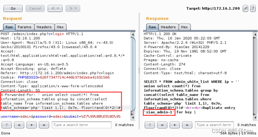258x137 pixels.
Task: Switch to the Response Hex tab
Action: tap(184, 27)
